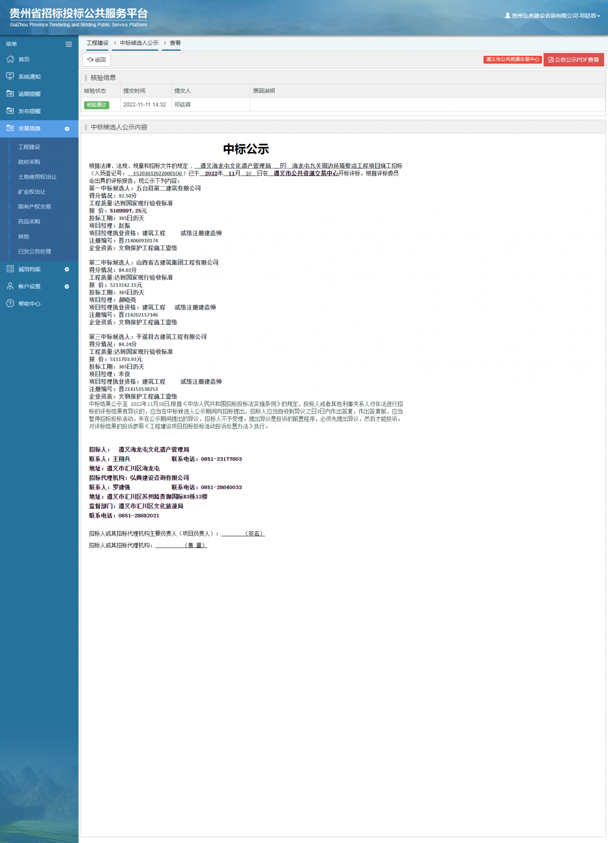
Task: Expand the 帐户设置 submenu arrow
Action: (x=67, y=286)
